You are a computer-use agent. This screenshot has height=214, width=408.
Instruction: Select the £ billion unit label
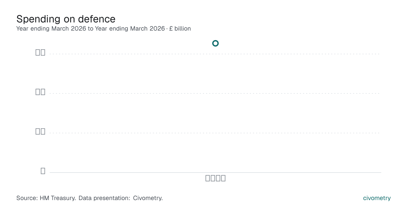180,29
